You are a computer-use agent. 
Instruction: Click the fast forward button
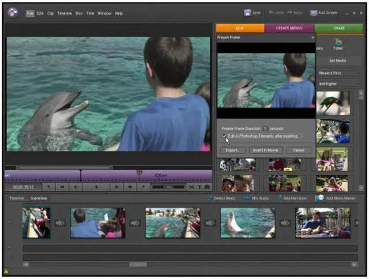(x=130, y=187)
